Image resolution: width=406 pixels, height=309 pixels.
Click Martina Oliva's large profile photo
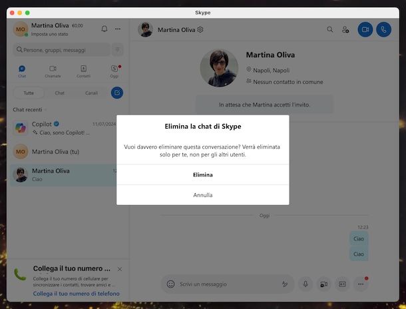point(219,68)
